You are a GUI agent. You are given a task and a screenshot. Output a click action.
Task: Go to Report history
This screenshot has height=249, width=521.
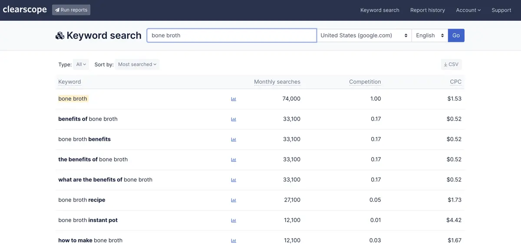pyautogui.click(x=427, y=10)
